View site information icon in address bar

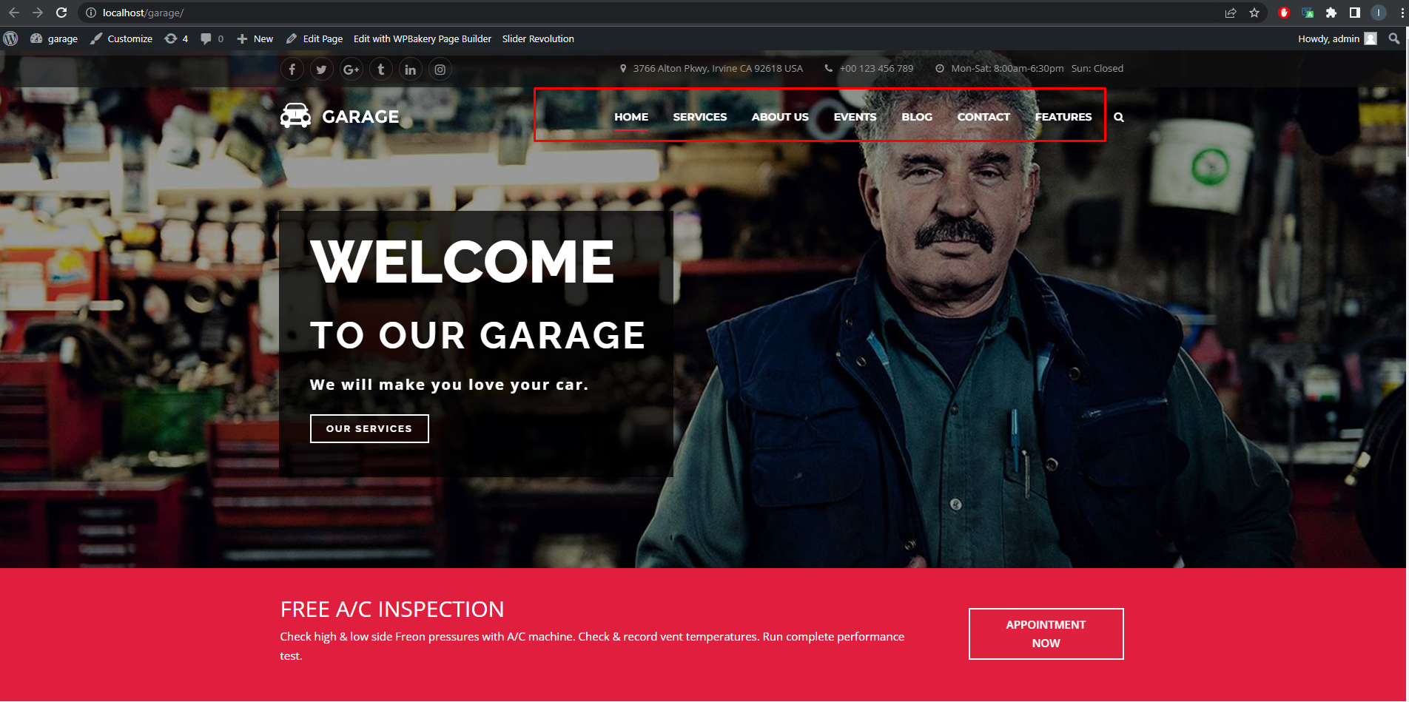point(91,13)
